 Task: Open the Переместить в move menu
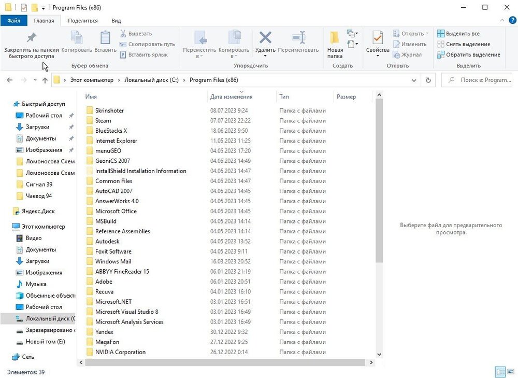199,45
